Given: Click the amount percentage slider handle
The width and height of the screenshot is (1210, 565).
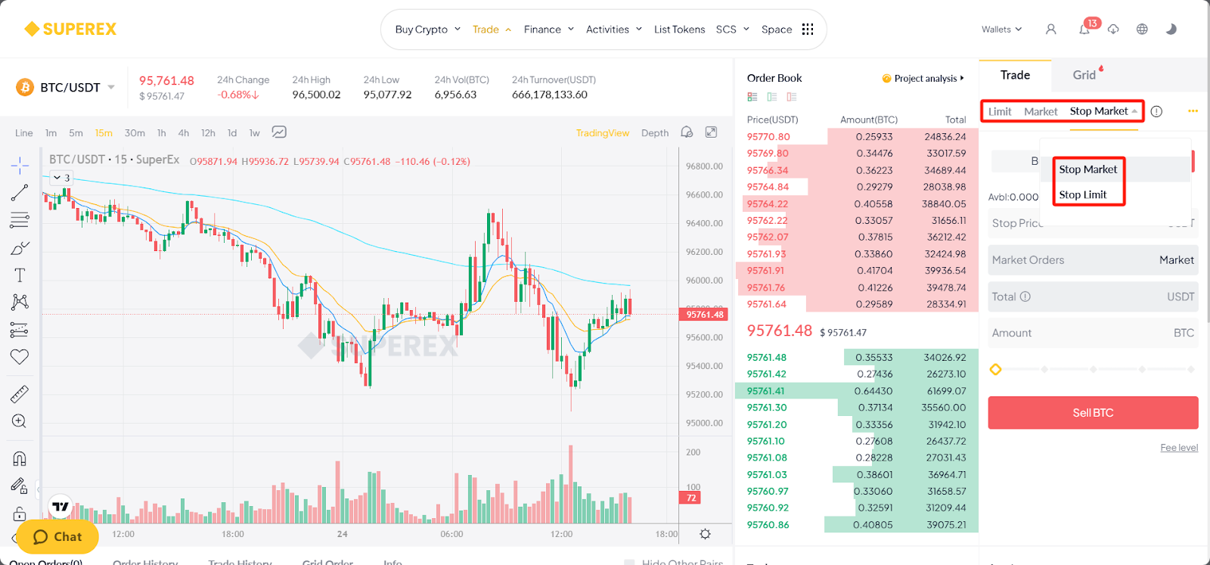Looking at the screenshot, I should pos(995,369).
